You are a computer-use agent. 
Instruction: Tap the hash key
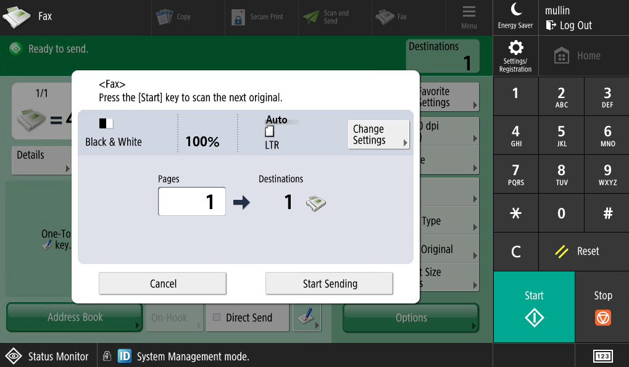(x=607, y=213)
